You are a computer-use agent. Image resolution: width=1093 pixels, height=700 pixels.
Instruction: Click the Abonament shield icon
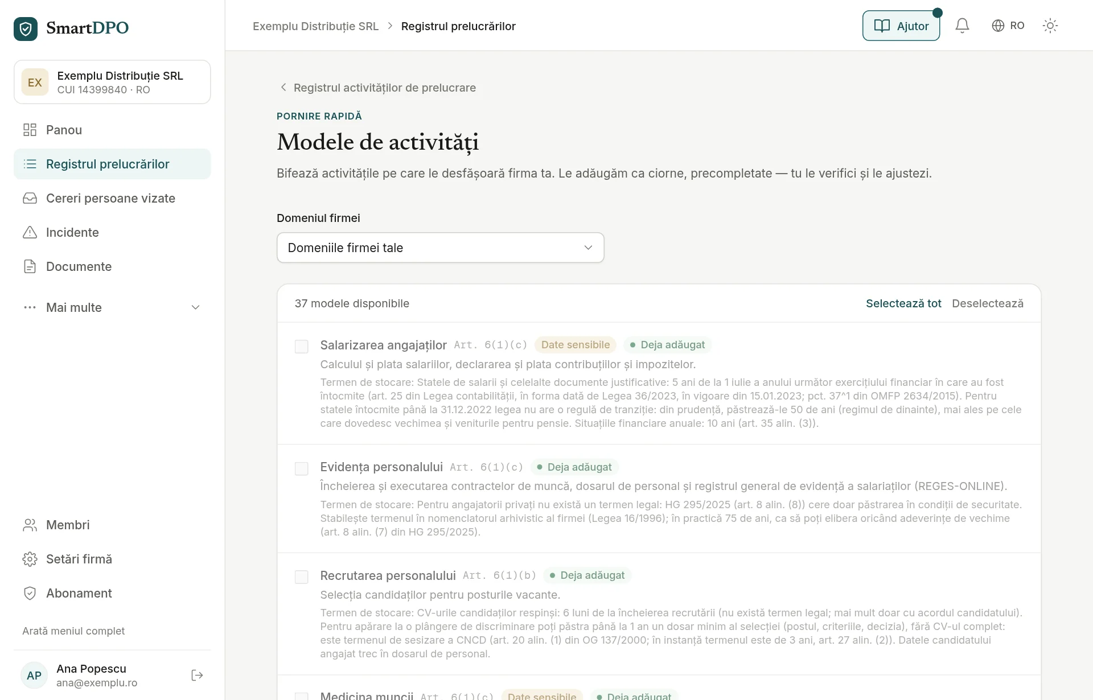[30, 593]
